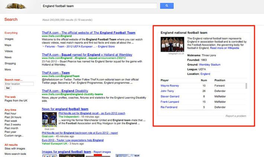Click the Goal.com news thumbnail image

click(49, 120)
